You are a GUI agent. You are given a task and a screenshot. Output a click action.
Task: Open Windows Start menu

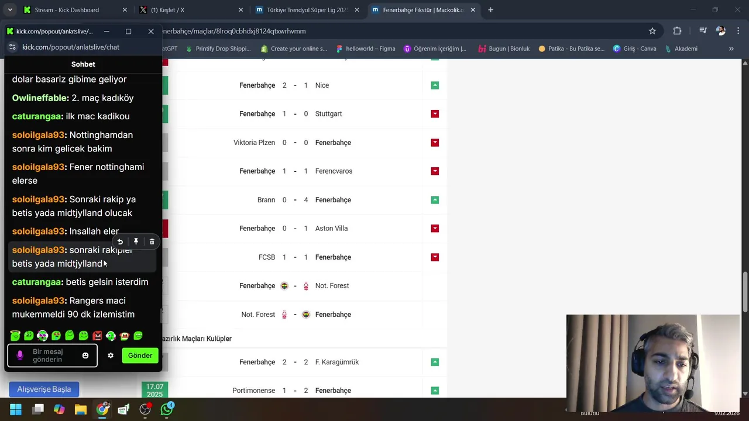click(16, 409)
